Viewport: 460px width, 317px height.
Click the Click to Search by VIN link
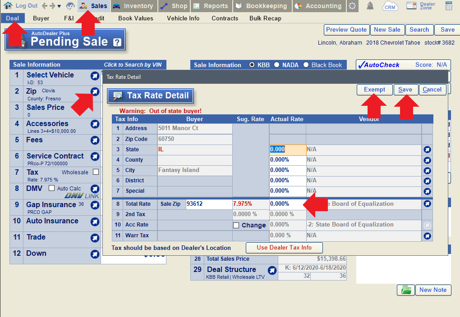pyautogui.click(x=133, y=65)
